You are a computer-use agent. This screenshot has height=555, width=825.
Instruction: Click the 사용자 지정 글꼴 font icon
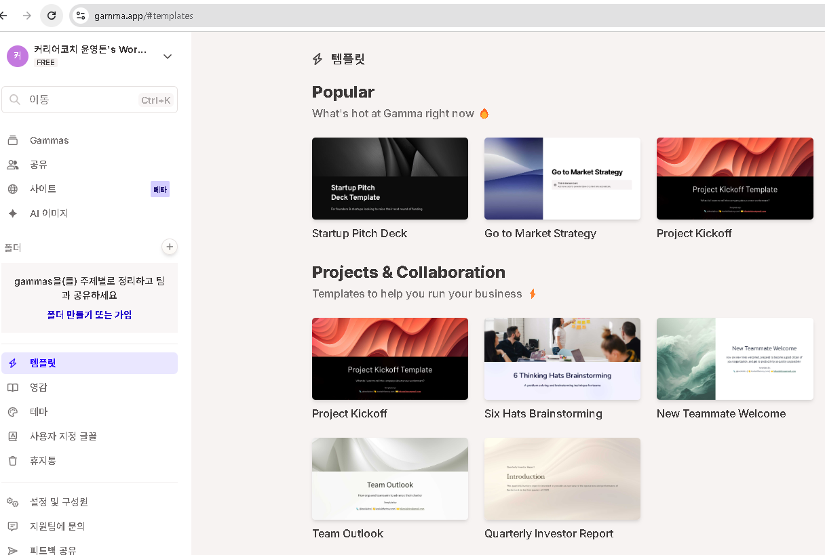[x=12, y=436]
